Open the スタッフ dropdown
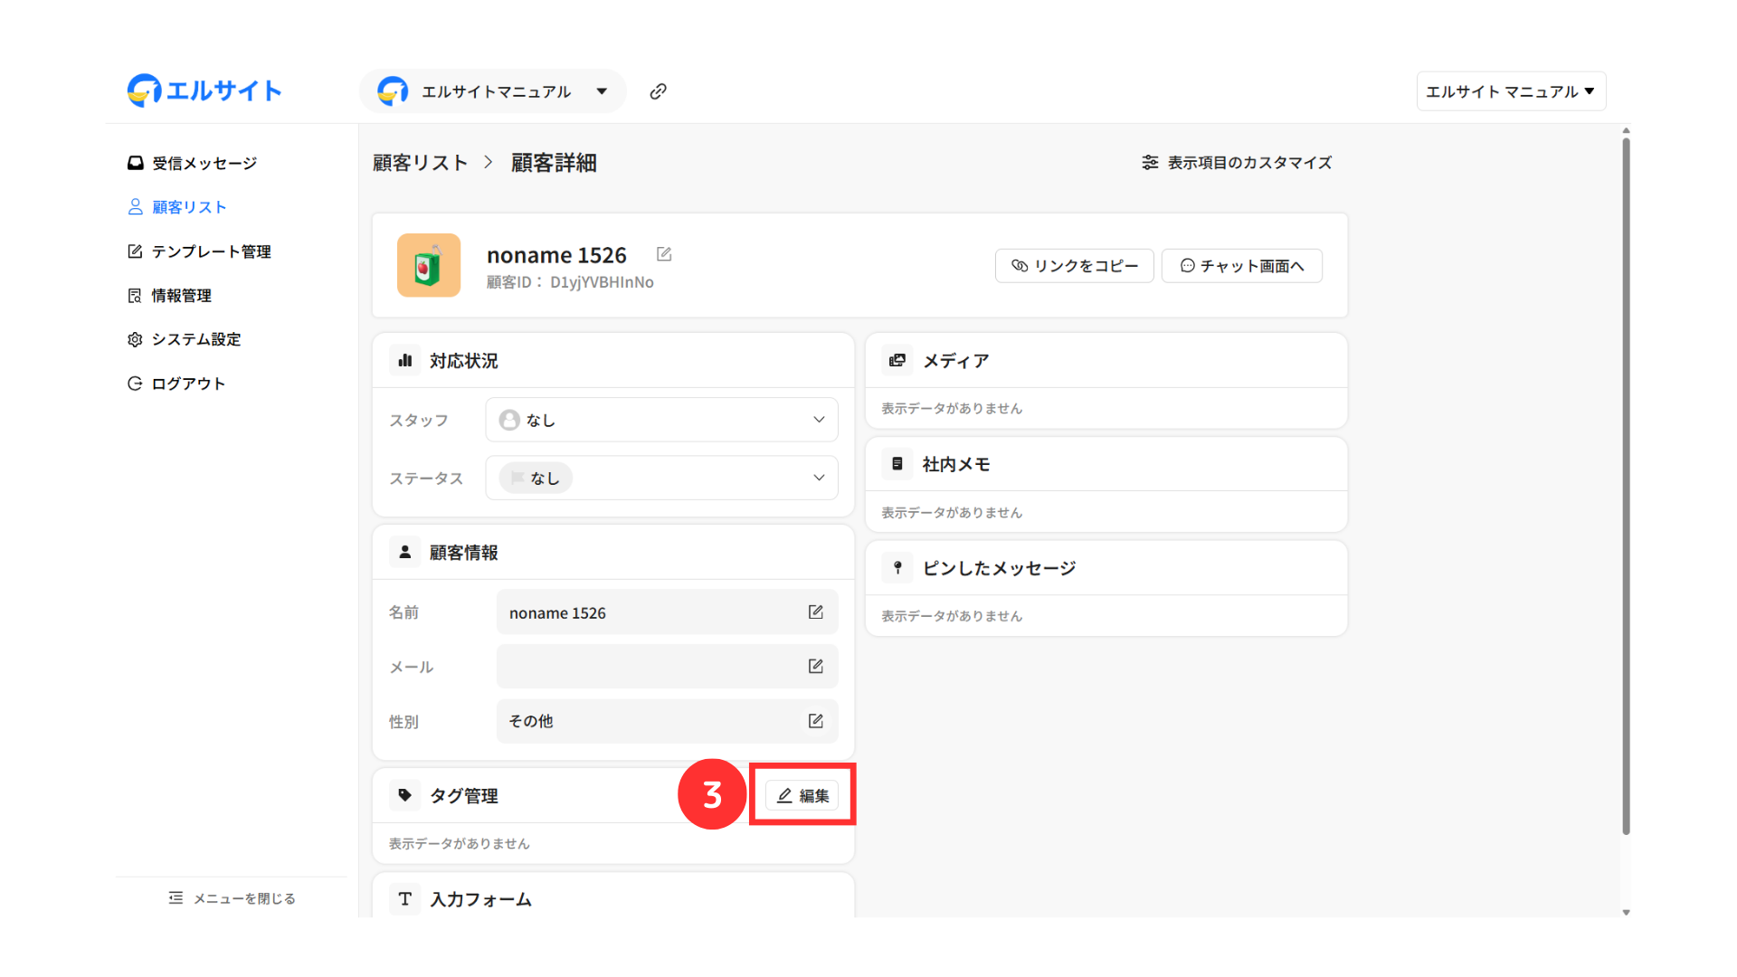1737x977 pixels. pos(661,420)
